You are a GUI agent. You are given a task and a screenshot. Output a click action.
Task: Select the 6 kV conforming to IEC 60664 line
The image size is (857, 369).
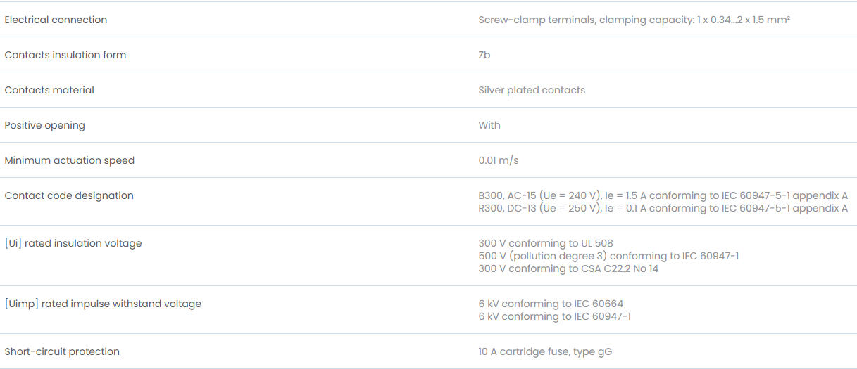(x=551, y=304)
